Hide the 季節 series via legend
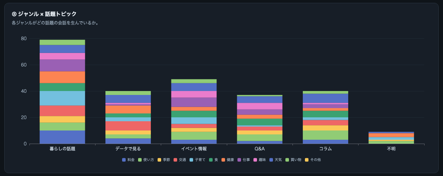 pyautogui.click(x=164, y=160)
